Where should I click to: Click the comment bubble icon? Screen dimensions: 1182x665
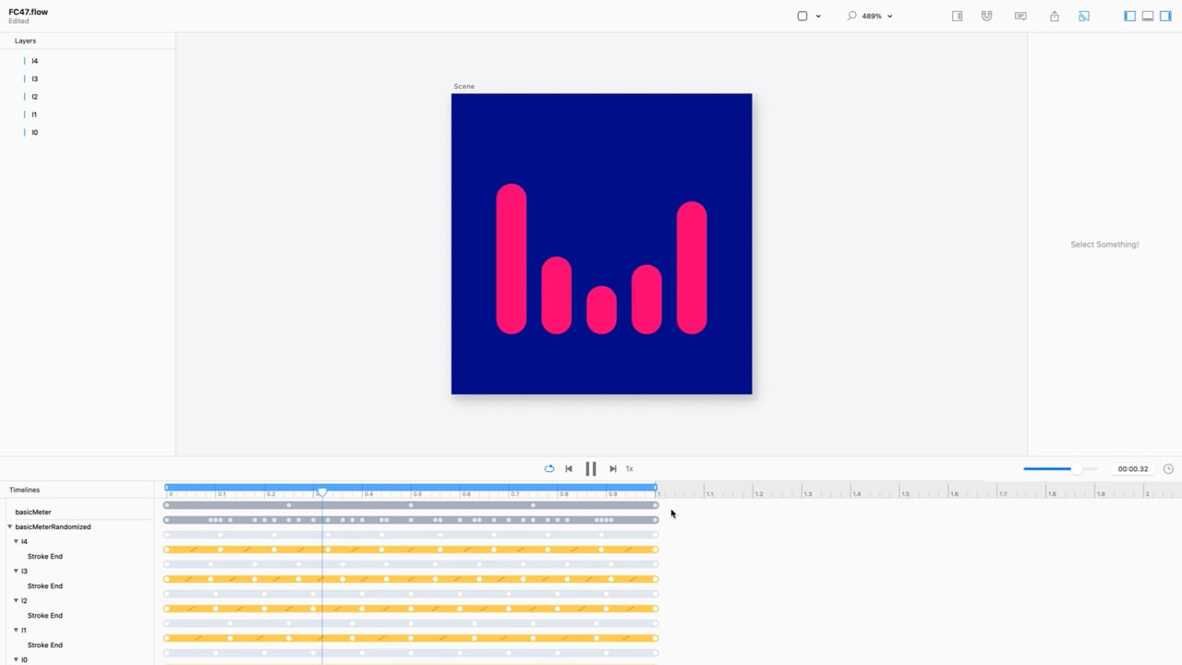1020,16
